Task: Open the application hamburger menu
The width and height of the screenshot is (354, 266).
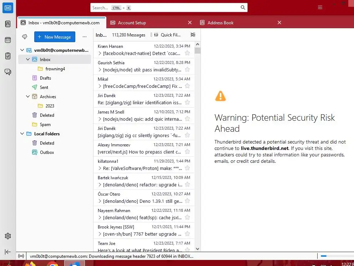Action: [320, 7]
